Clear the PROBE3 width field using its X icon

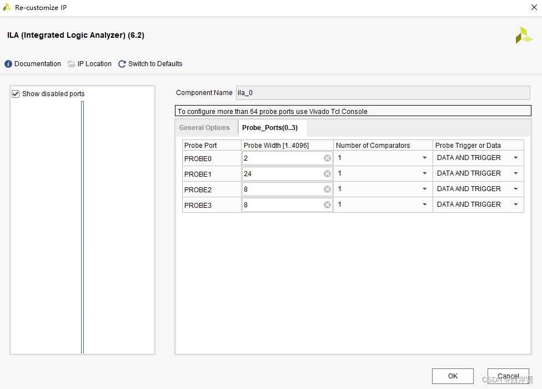tap(327, 205)
